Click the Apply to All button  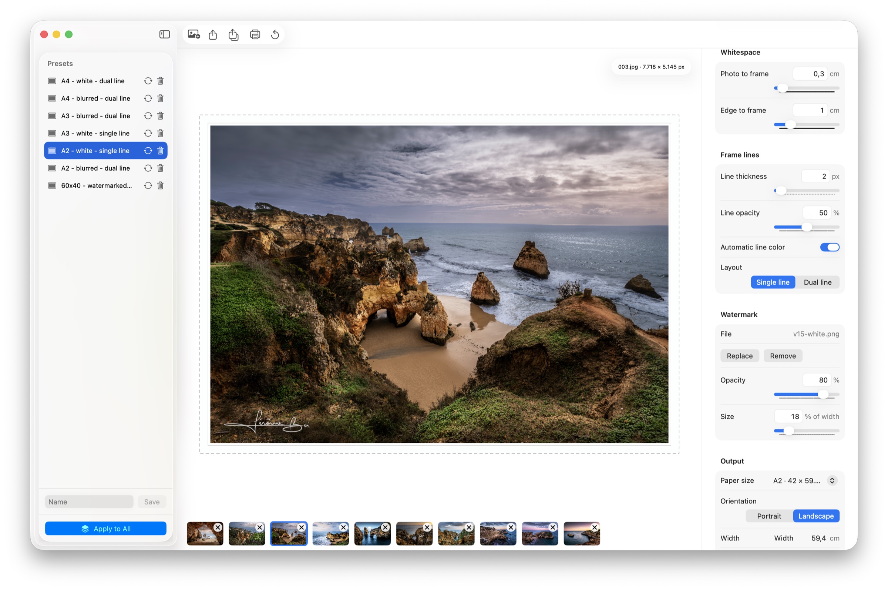(x=106, y=529)
